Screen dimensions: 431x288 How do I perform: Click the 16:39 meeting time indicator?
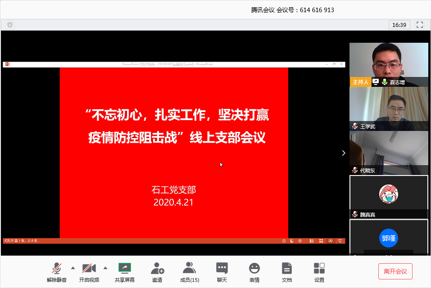pyautogui.click(x=399, y=25)
